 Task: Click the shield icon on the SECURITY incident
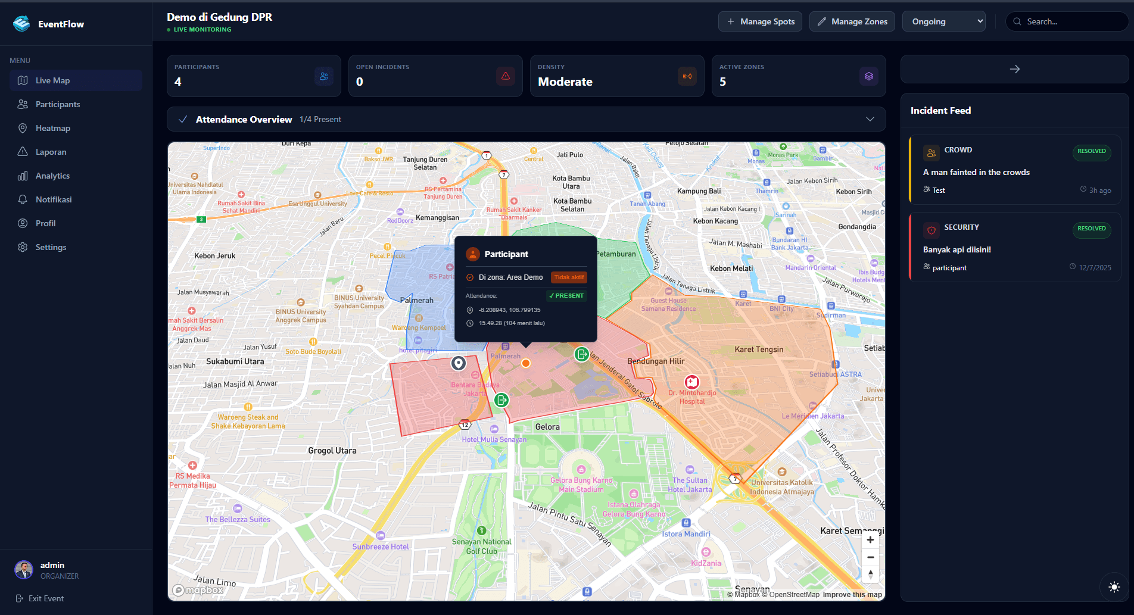coord(931,230)
